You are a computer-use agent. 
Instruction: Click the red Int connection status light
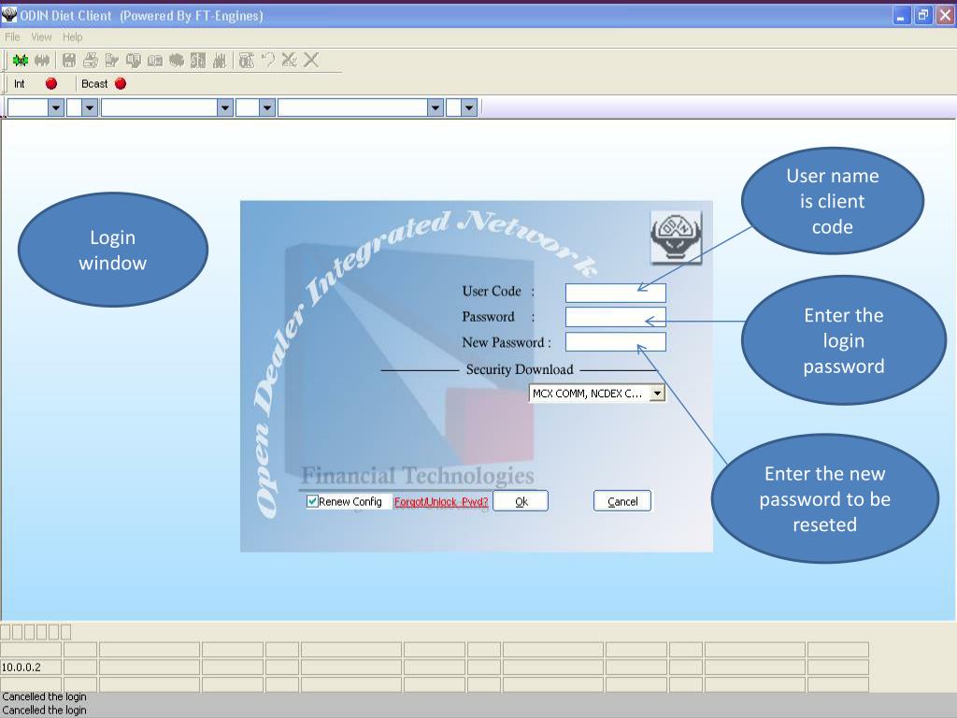pos(51,83)
